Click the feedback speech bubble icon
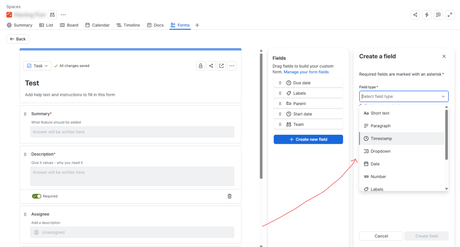Screen dimensions: 460x247 [438, 15]
